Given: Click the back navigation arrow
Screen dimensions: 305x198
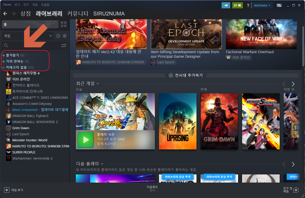Looking at the screenshot, I should pyautogui.click(x=5, y=13).
